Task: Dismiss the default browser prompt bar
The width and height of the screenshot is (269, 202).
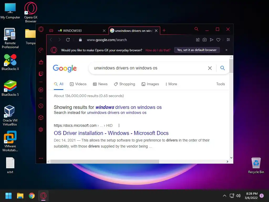Action: pyautogui.click(x=226, y=50)
